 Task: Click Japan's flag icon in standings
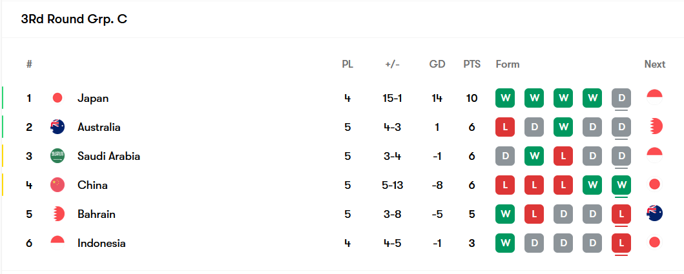pyautogui.click(x=57, y=98)
